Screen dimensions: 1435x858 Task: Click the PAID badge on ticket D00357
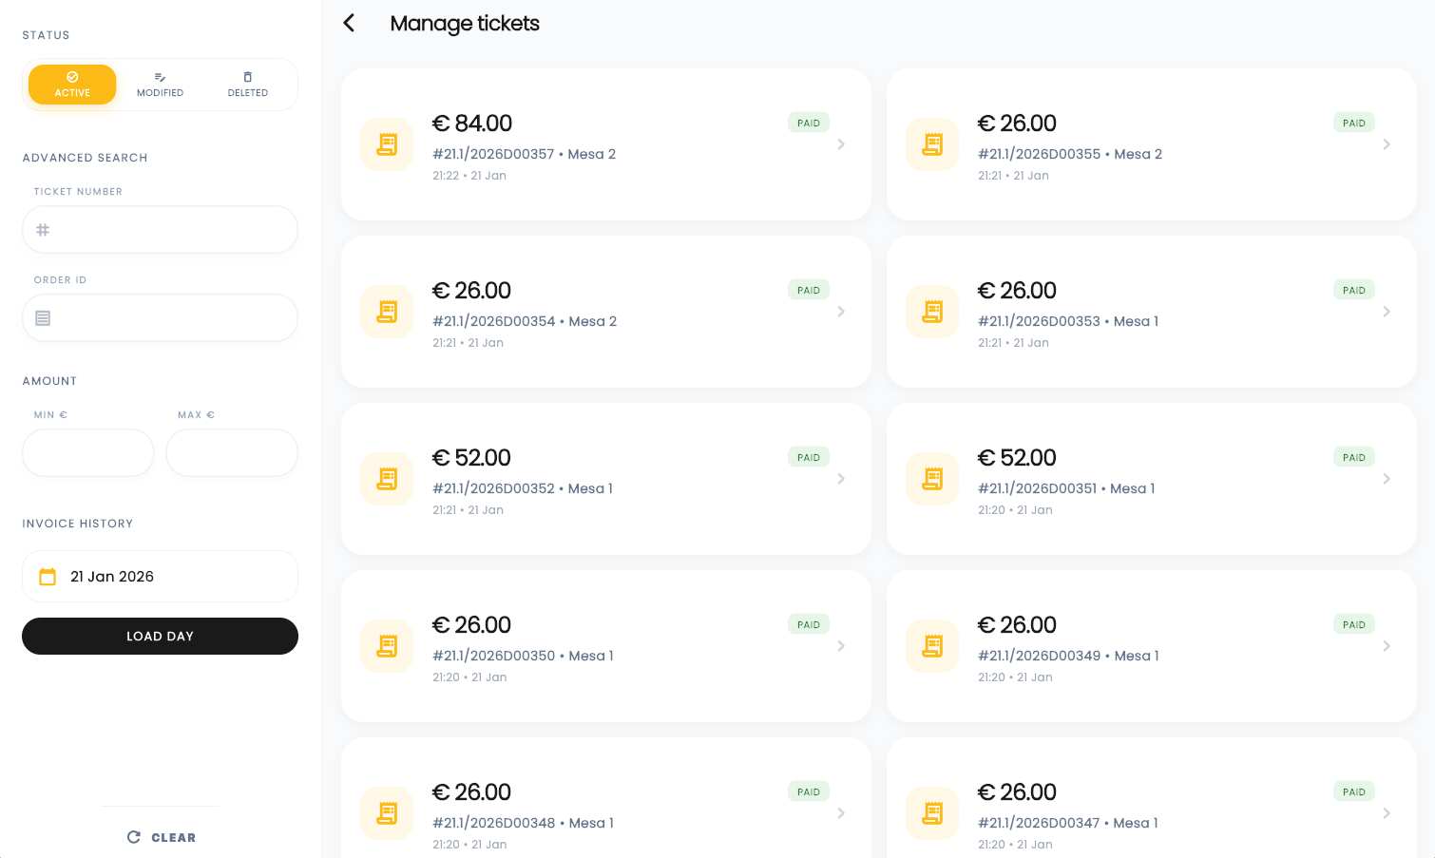(x=809, y=123)
